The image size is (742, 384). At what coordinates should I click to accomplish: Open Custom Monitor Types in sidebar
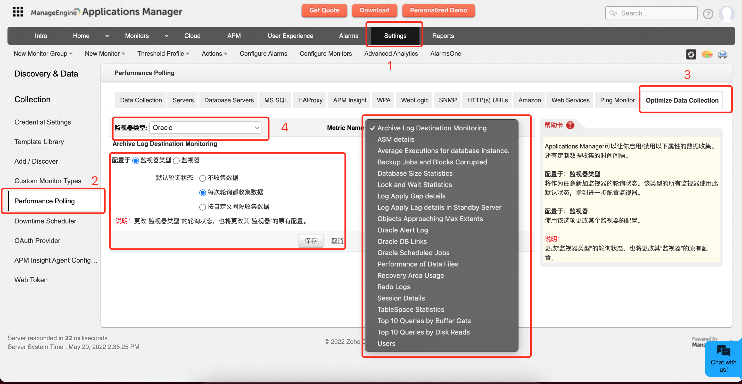(x=48, y=181)
